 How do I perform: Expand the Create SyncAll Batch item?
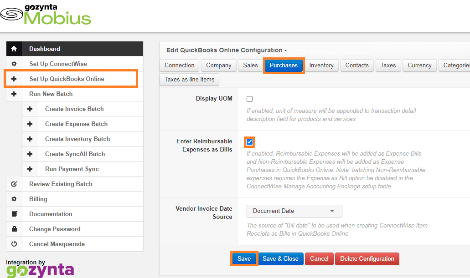click(x=75, y=154)
